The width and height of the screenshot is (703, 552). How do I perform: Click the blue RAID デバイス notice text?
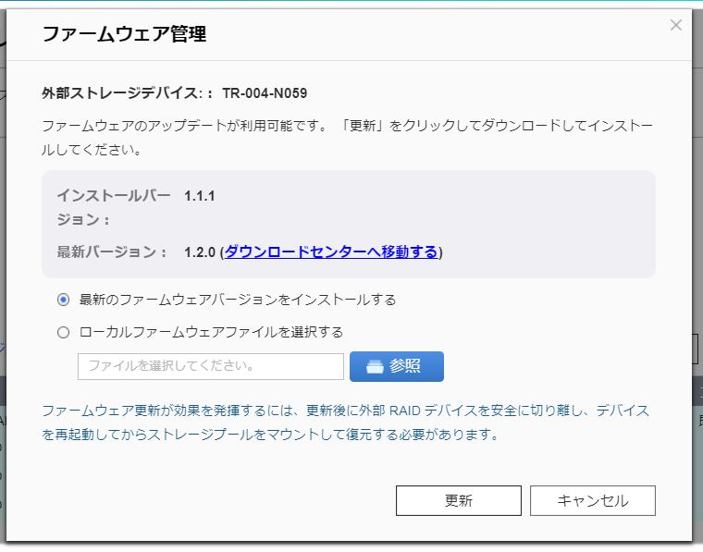click(x=345, y=423)
